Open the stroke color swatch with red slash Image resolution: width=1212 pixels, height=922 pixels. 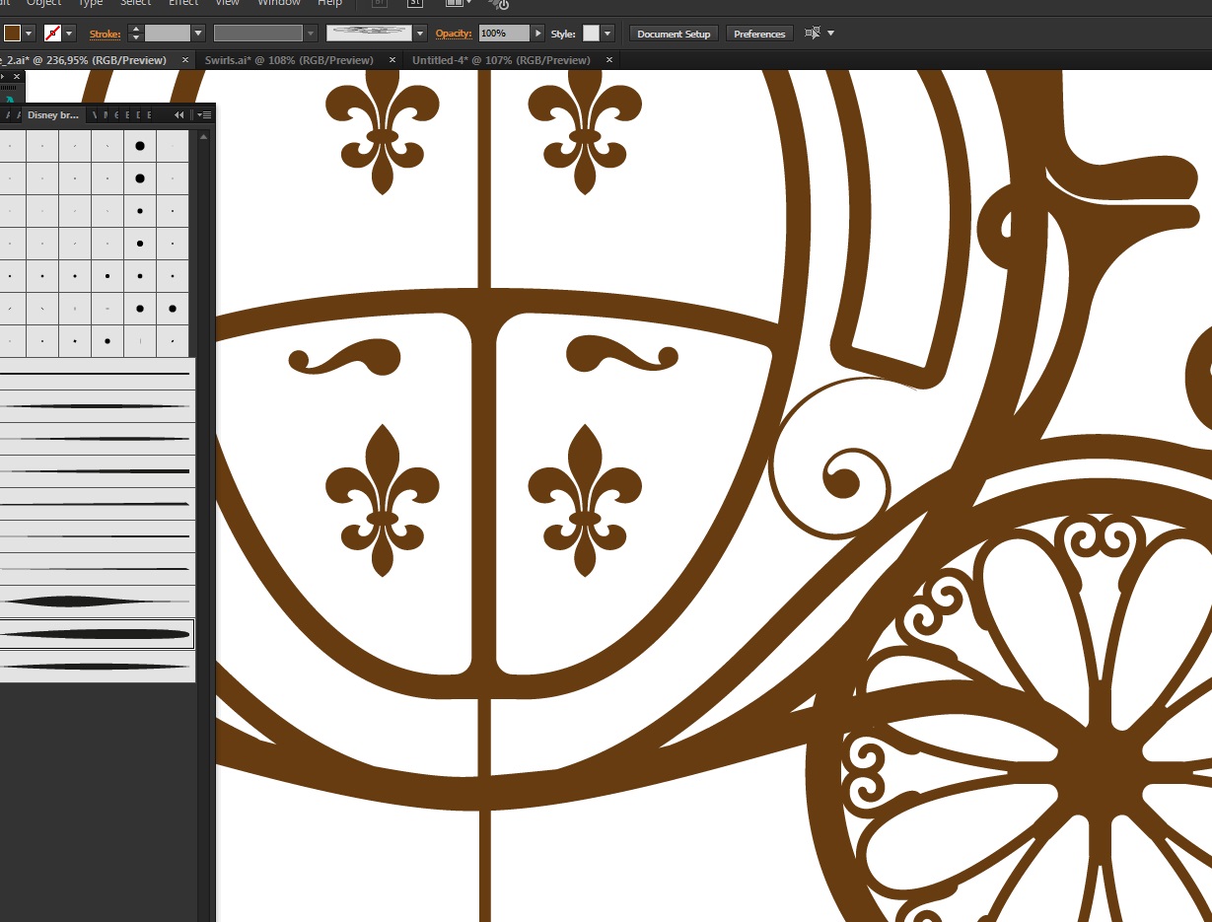53,34
